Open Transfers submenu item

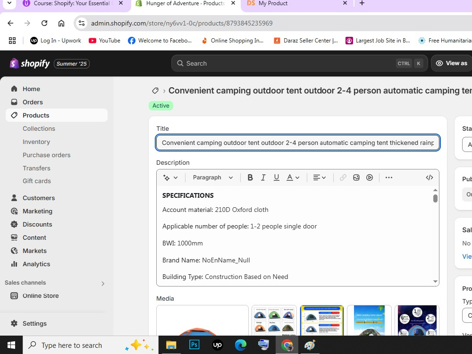[x=36, y=169]
